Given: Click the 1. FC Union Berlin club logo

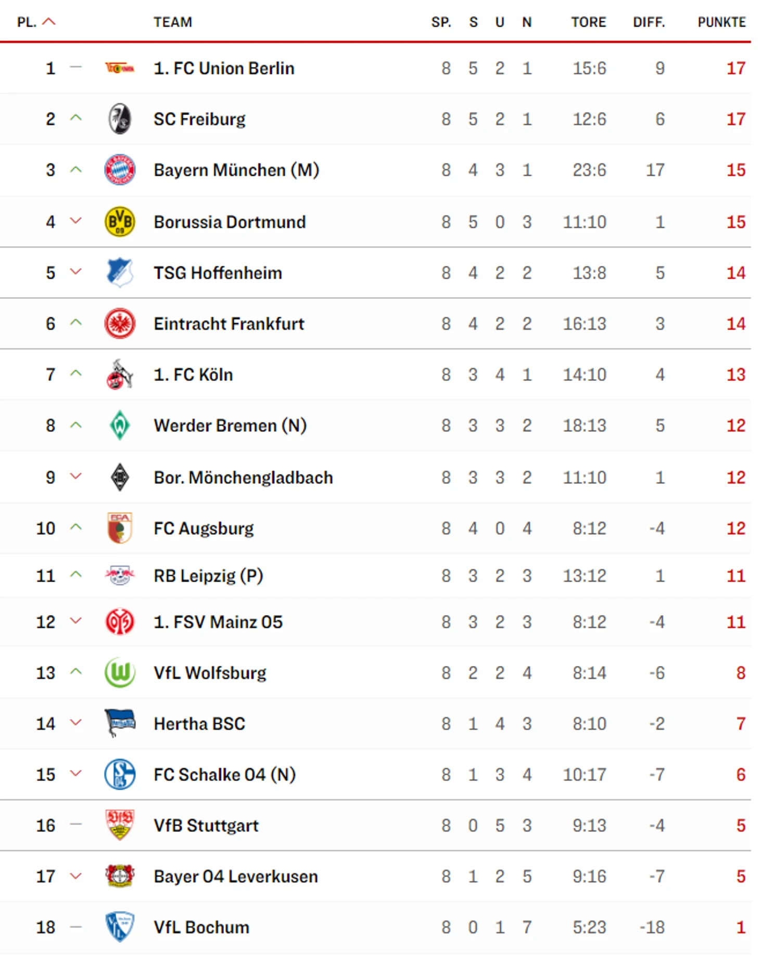Looking at the screenshot, I should pos(120,68).
